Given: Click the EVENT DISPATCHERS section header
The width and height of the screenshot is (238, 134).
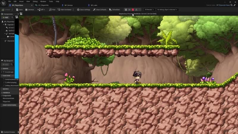Looking at the screenshot, I should pos(10,105).
